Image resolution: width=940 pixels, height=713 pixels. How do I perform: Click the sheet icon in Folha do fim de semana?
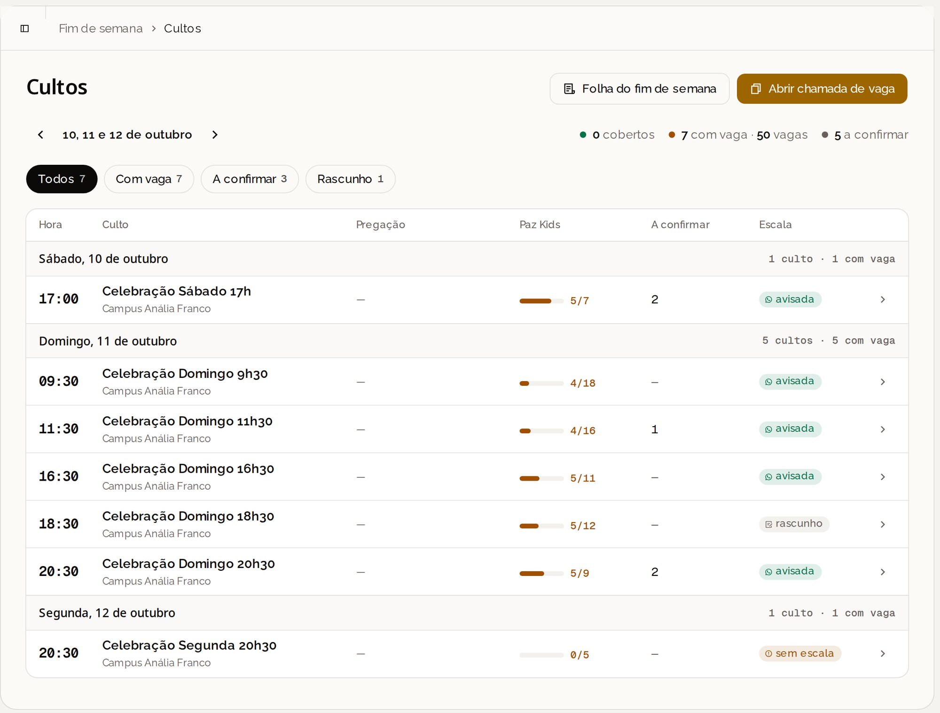(569, 89)
